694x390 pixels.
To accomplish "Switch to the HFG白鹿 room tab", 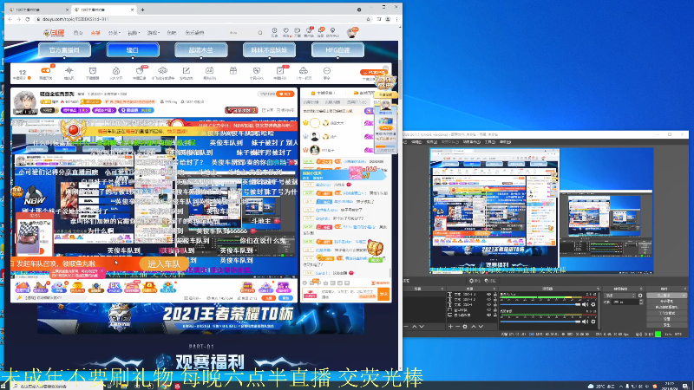I will point(337,50).
